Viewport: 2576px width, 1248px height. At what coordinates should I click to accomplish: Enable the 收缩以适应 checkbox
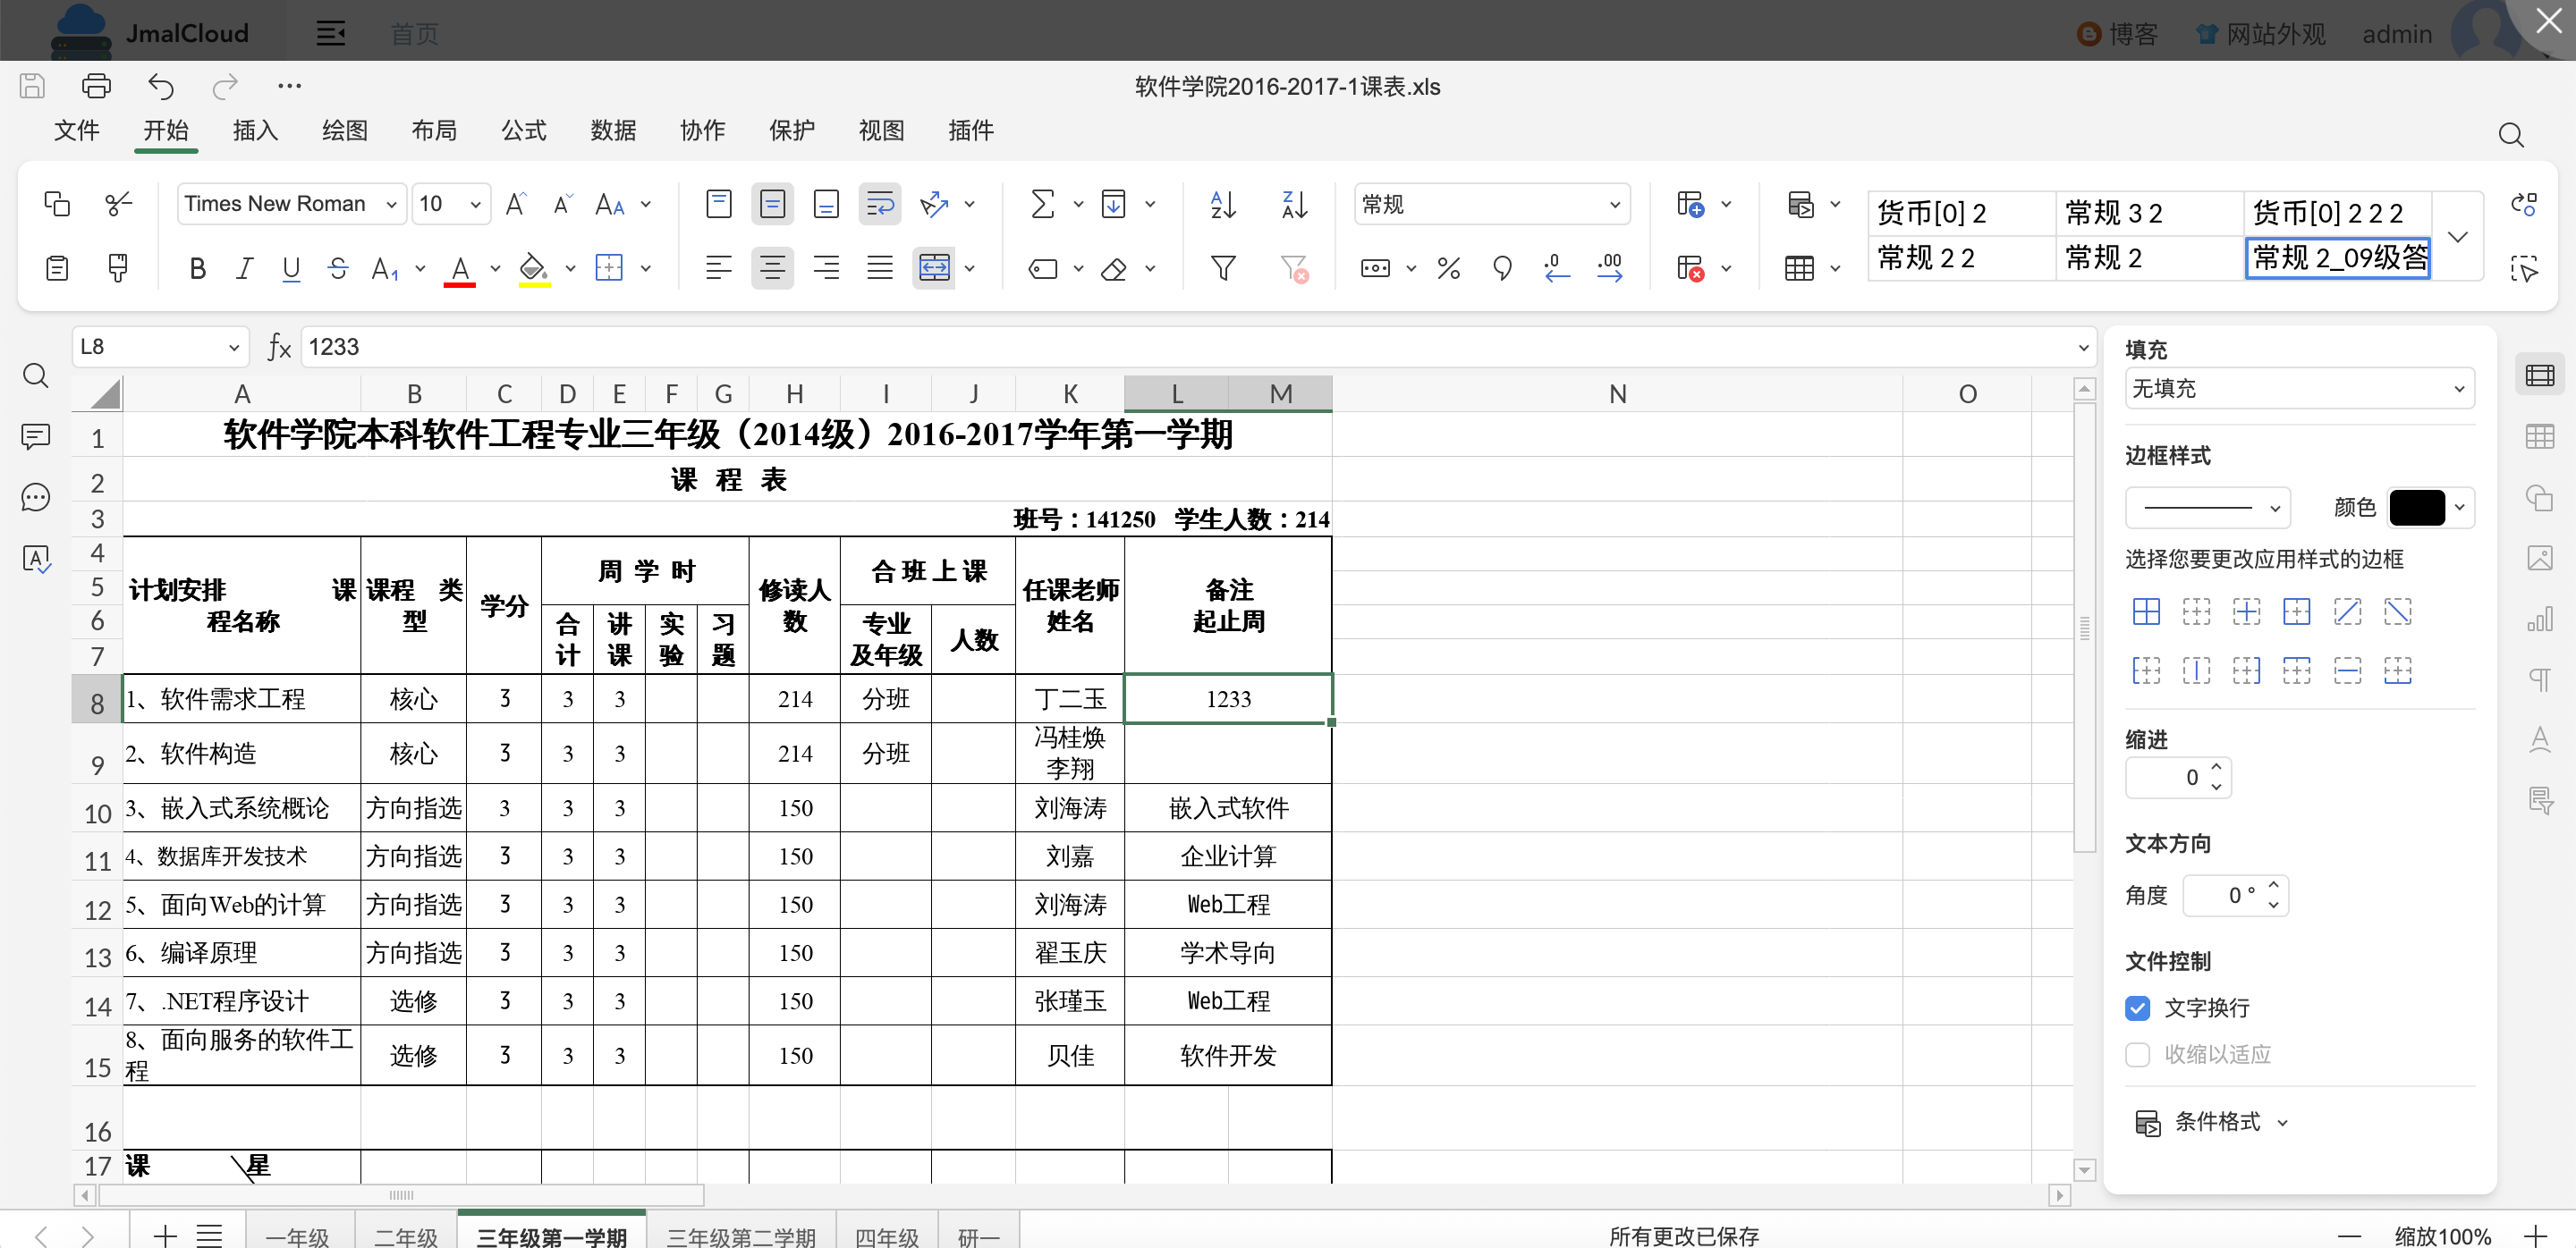point(2137,1054)
